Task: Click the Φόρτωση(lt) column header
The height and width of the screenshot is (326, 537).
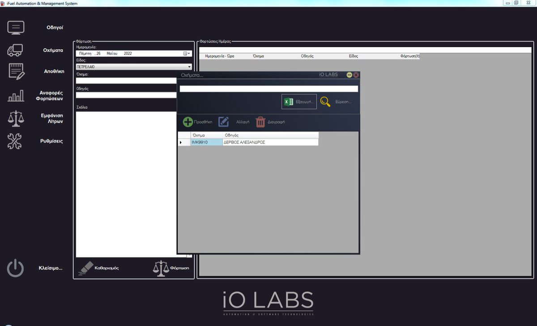Action: click(410, 56)
